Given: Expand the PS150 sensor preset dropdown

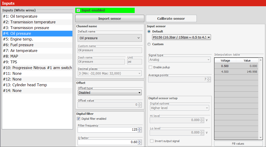Looking at the screenshot, I should coord(181,37).
